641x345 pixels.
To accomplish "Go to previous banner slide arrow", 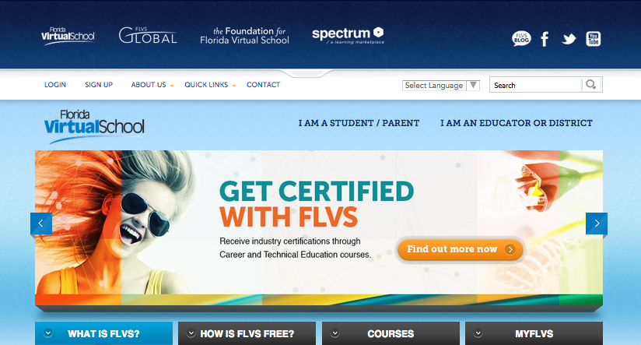I will pyautogui.click(x=41, y=223).
